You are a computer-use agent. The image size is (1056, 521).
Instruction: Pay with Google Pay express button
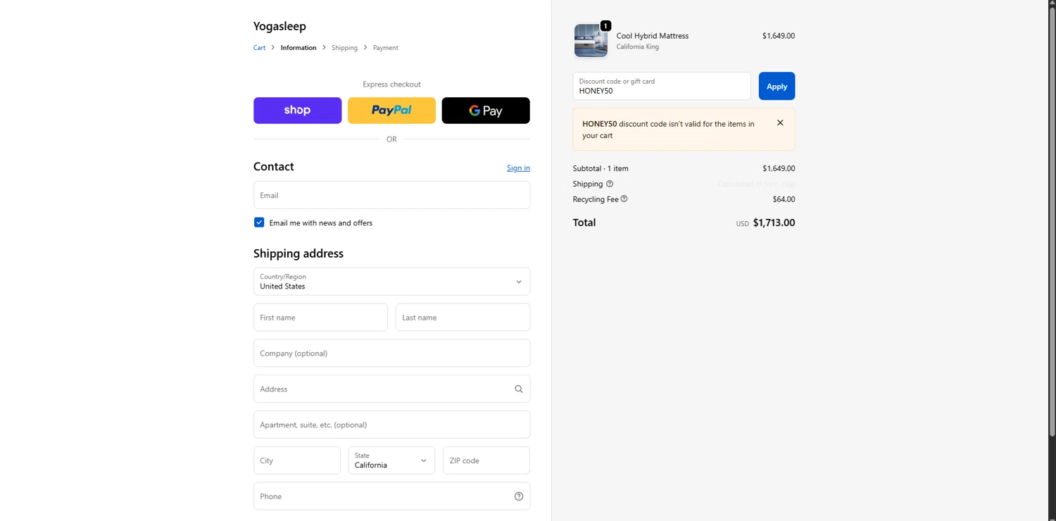coord(486,111)
